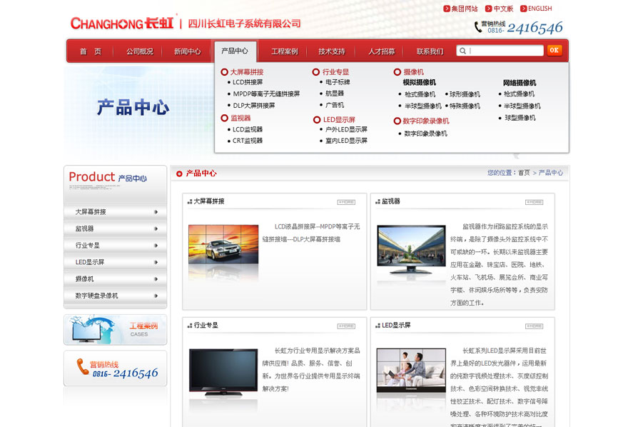
Task: Expand 数字硬盘录像机 arrow in sidebar
Action: [x=156, y=296]
